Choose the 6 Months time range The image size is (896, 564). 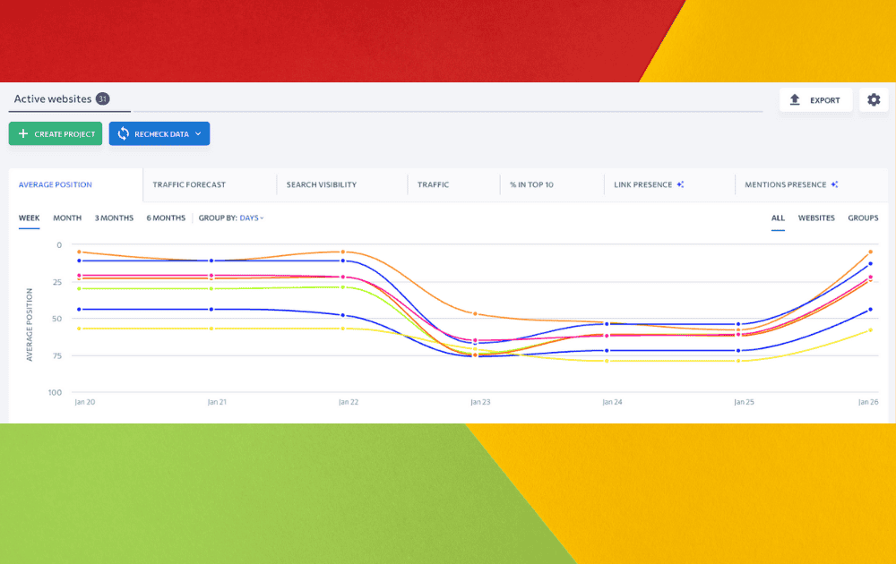click(166, 218)
